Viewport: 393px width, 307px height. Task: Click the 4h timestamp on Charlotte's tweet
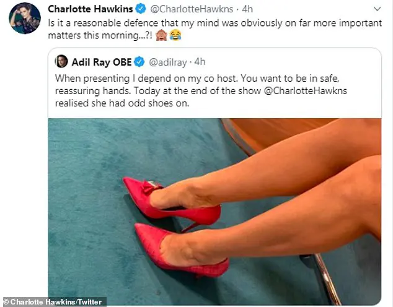[247, 9]
